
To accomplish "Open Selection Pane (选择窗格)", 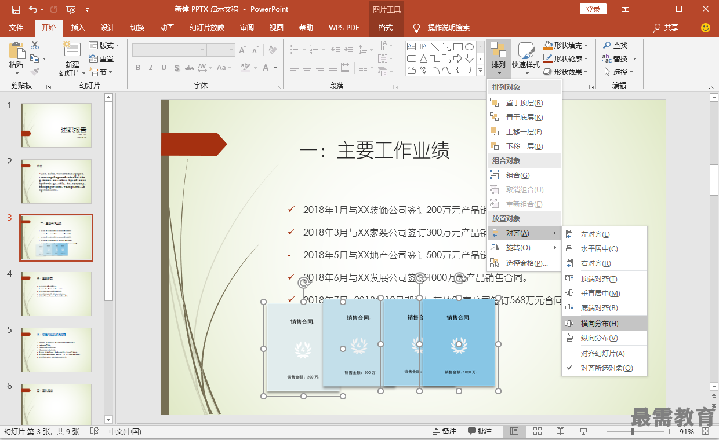I will coord(525,263).
